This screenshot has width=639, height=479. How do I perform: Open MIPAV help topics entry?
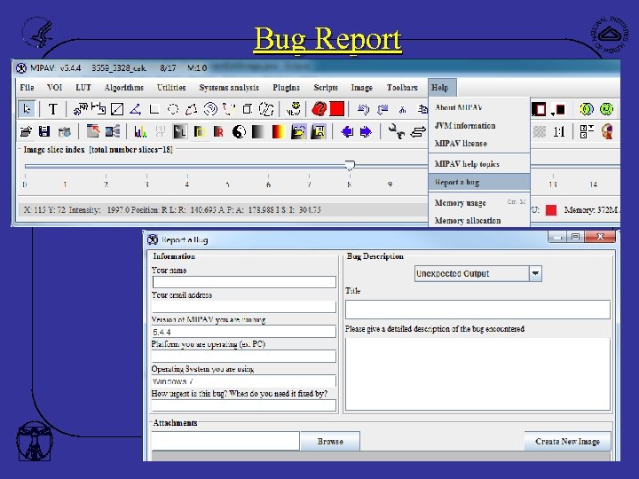(479, 164)
